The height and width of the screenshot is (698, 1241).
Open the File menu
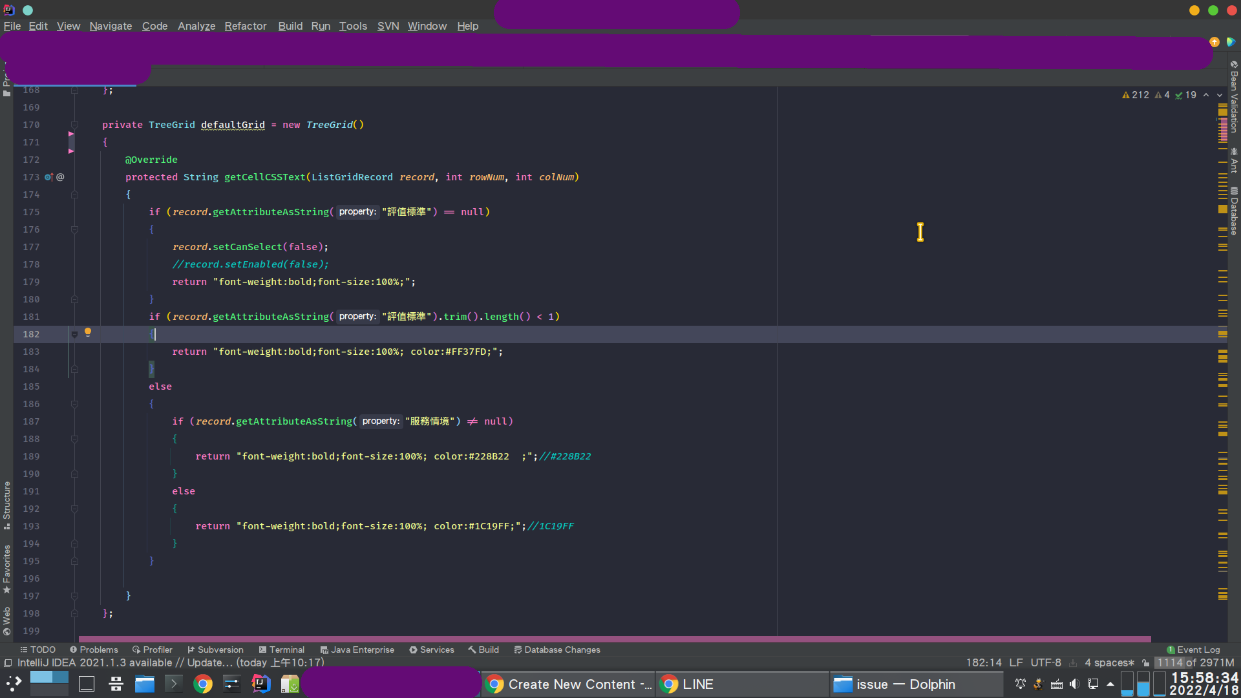point(12,26)
